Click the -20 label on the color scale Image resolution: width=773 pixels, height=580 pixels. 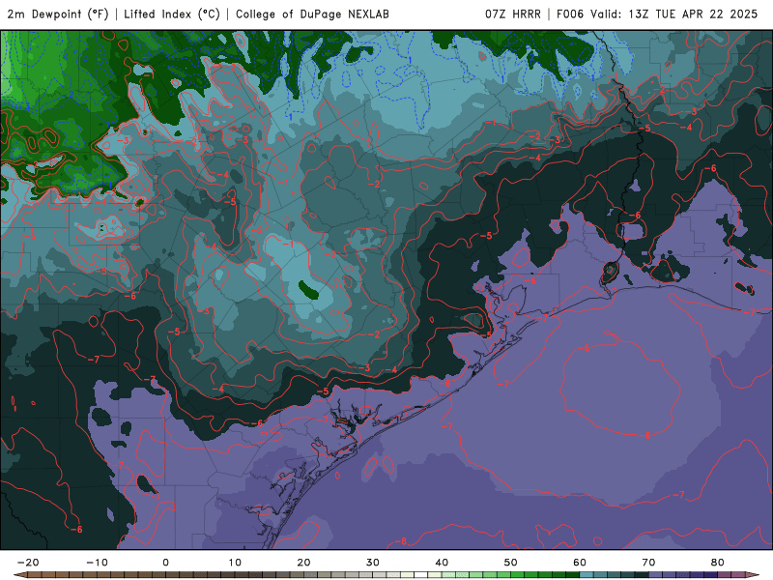tap(28, 563)
